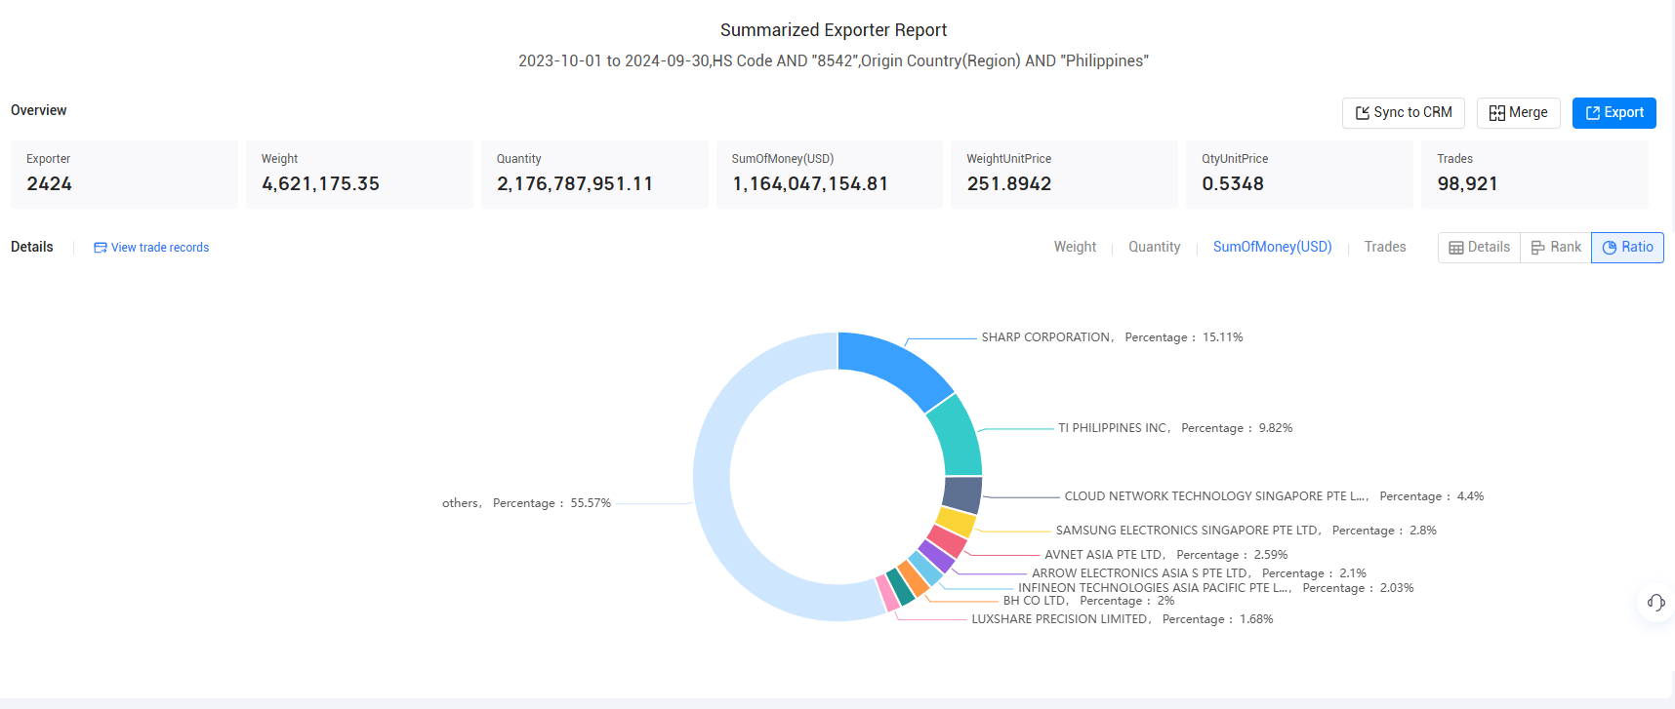Click the LUXSHARE PRECISION LIMITED label

tap(1122, 619)
